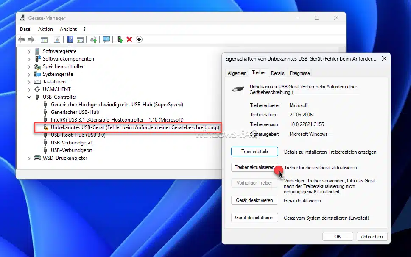411x257 pixels.
Task: Click the red X uninstall device icon
Action: [129, 39]
